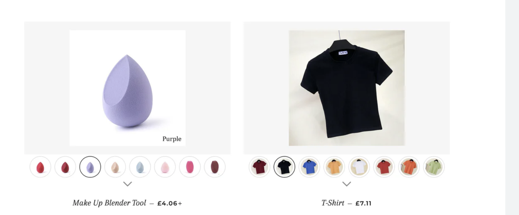Pick the hot pink blender swatch

[x=190, y=167]
